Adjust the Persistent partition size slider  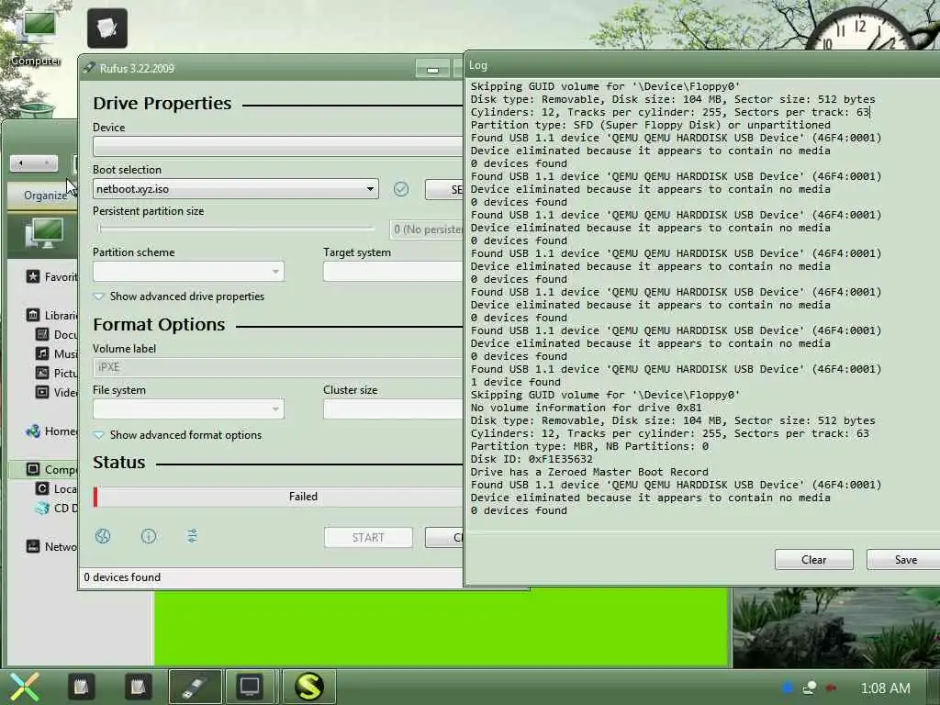(x=235, y=229)
